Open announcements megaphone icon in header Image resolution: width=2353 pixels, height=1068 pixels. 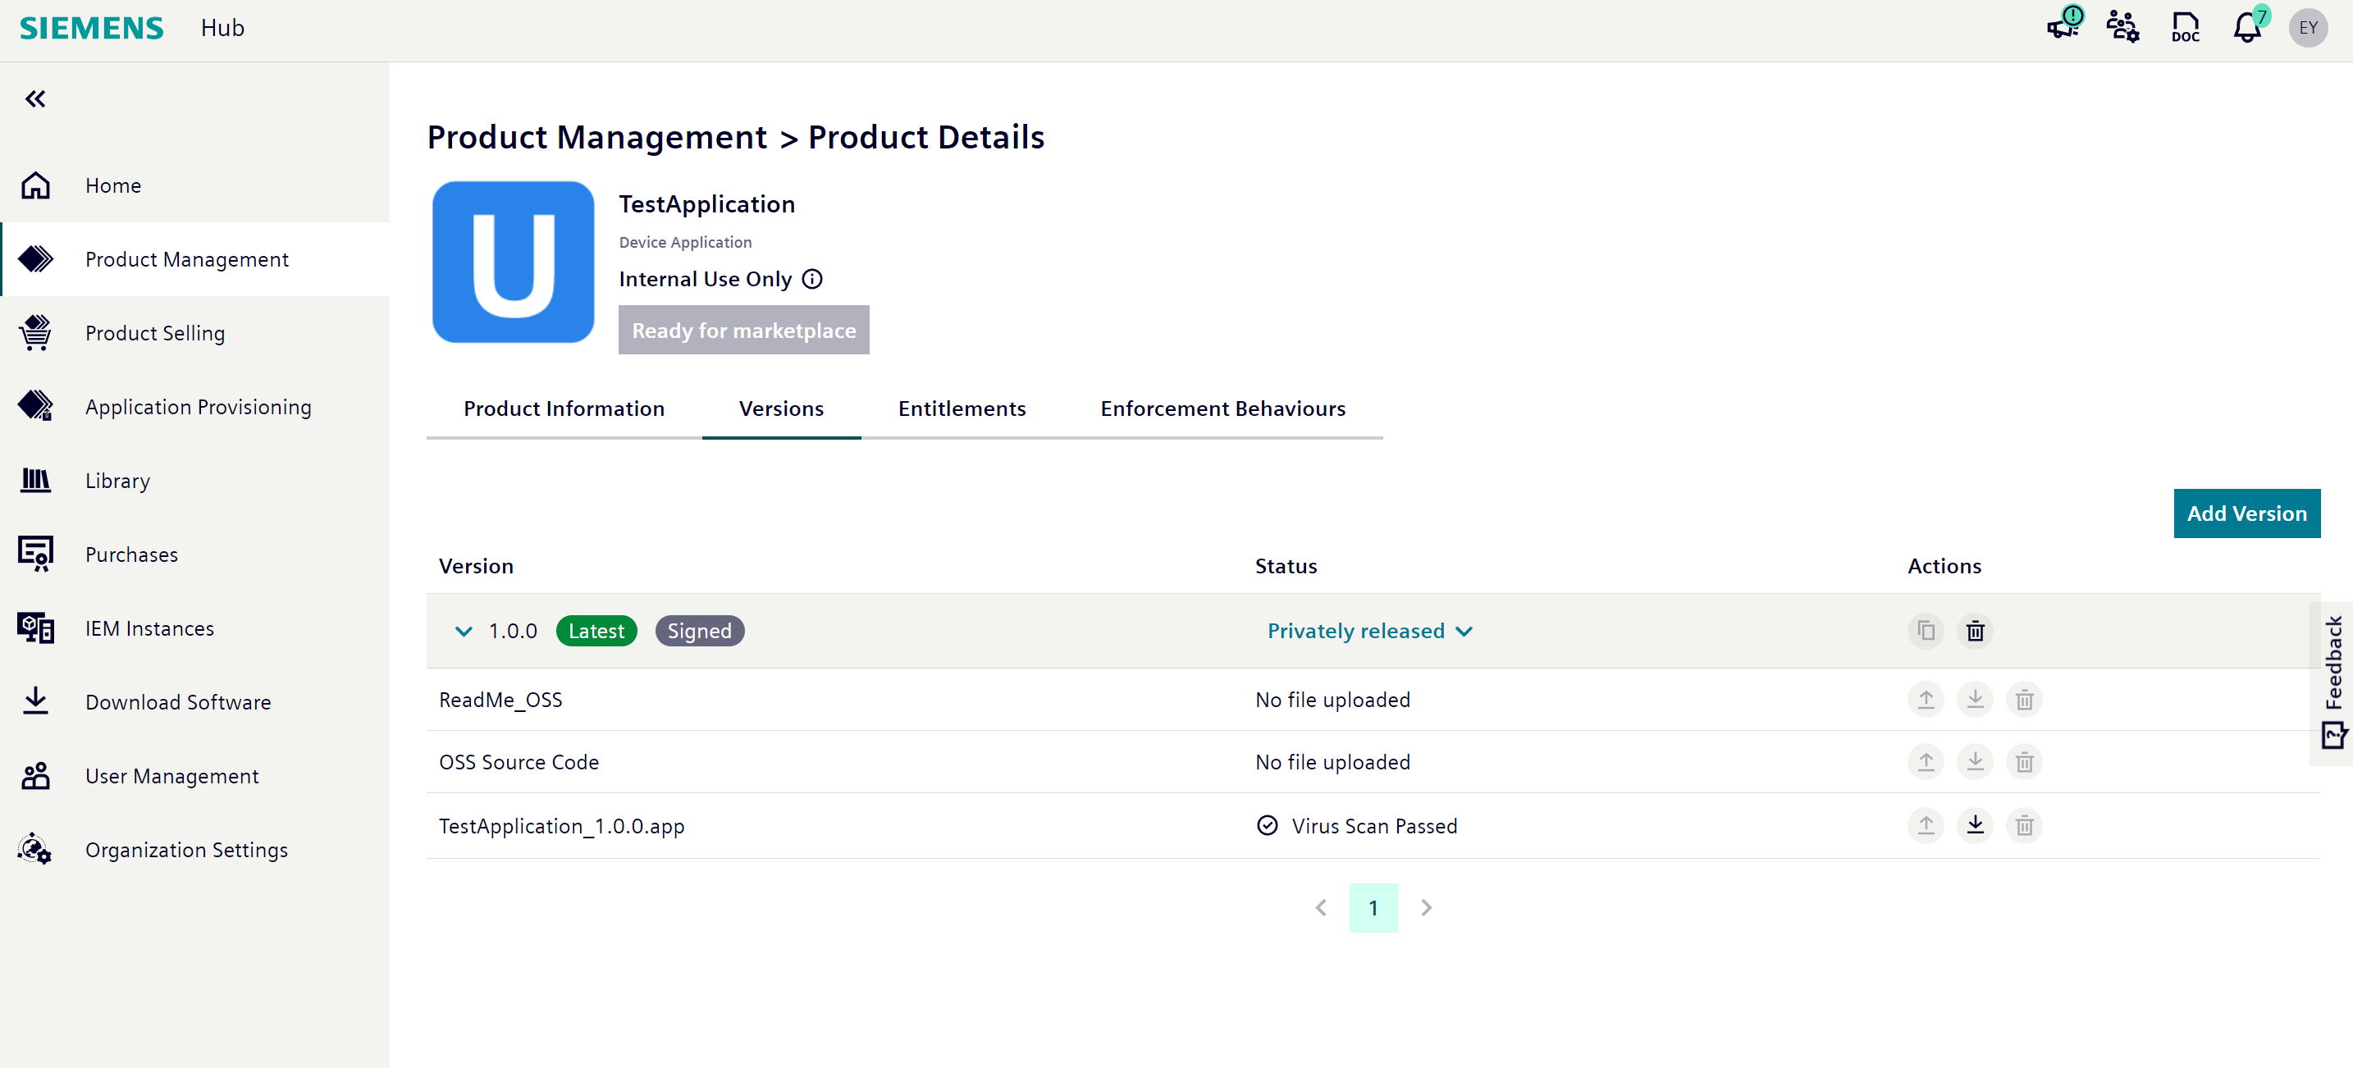(x=2063, y=26)
